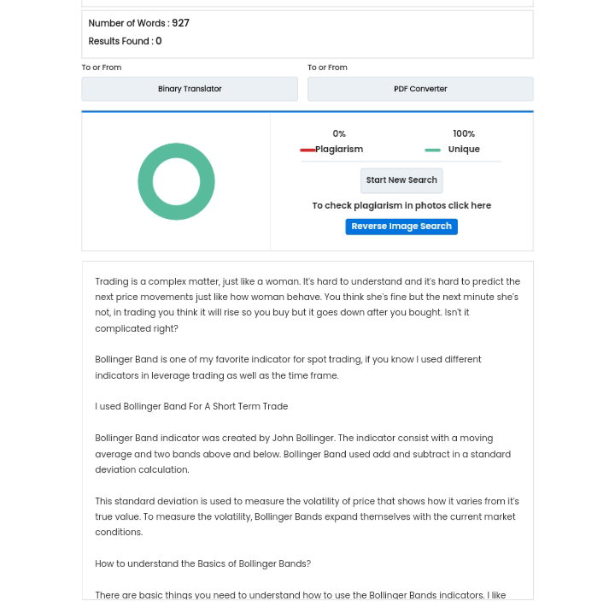Click Start New Search button

pos(401,180)
